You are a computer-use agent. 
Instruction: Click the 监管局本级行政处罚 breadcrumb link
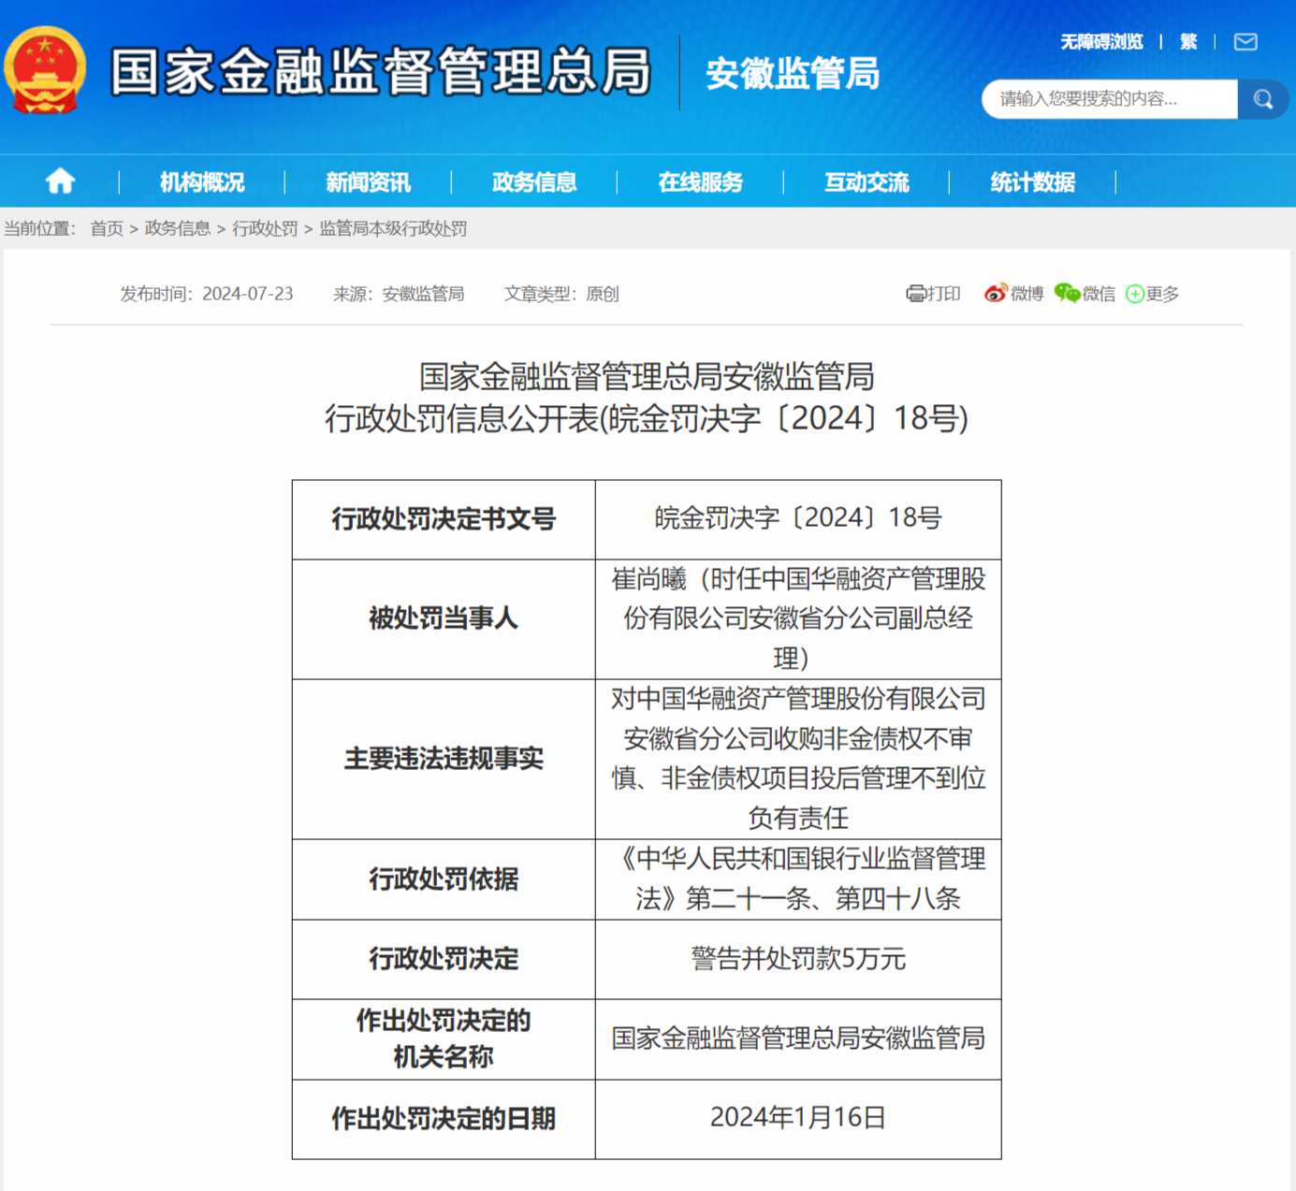(x=393, y=229)
